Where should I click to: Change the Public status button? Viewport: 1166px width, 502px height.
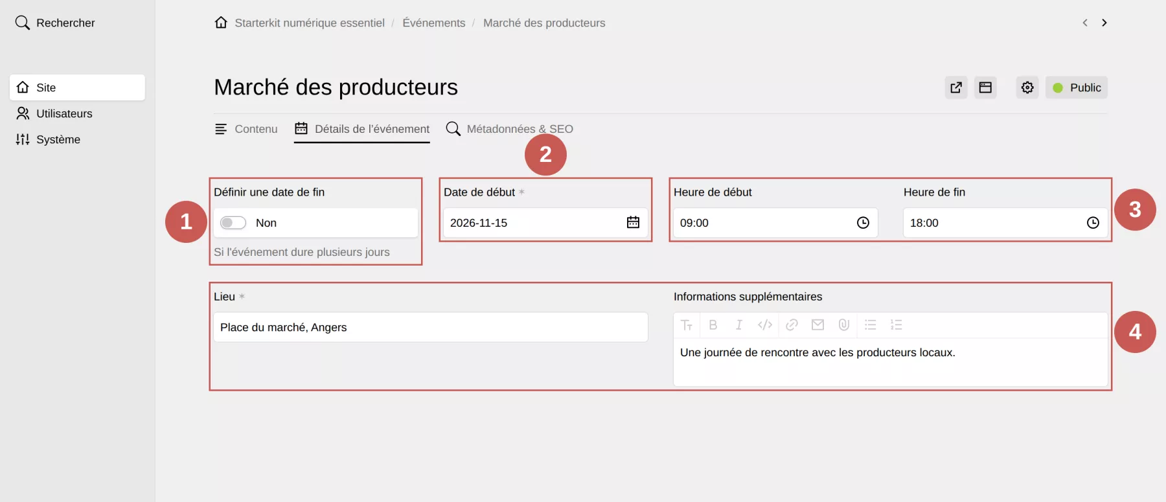point(1077,87)
